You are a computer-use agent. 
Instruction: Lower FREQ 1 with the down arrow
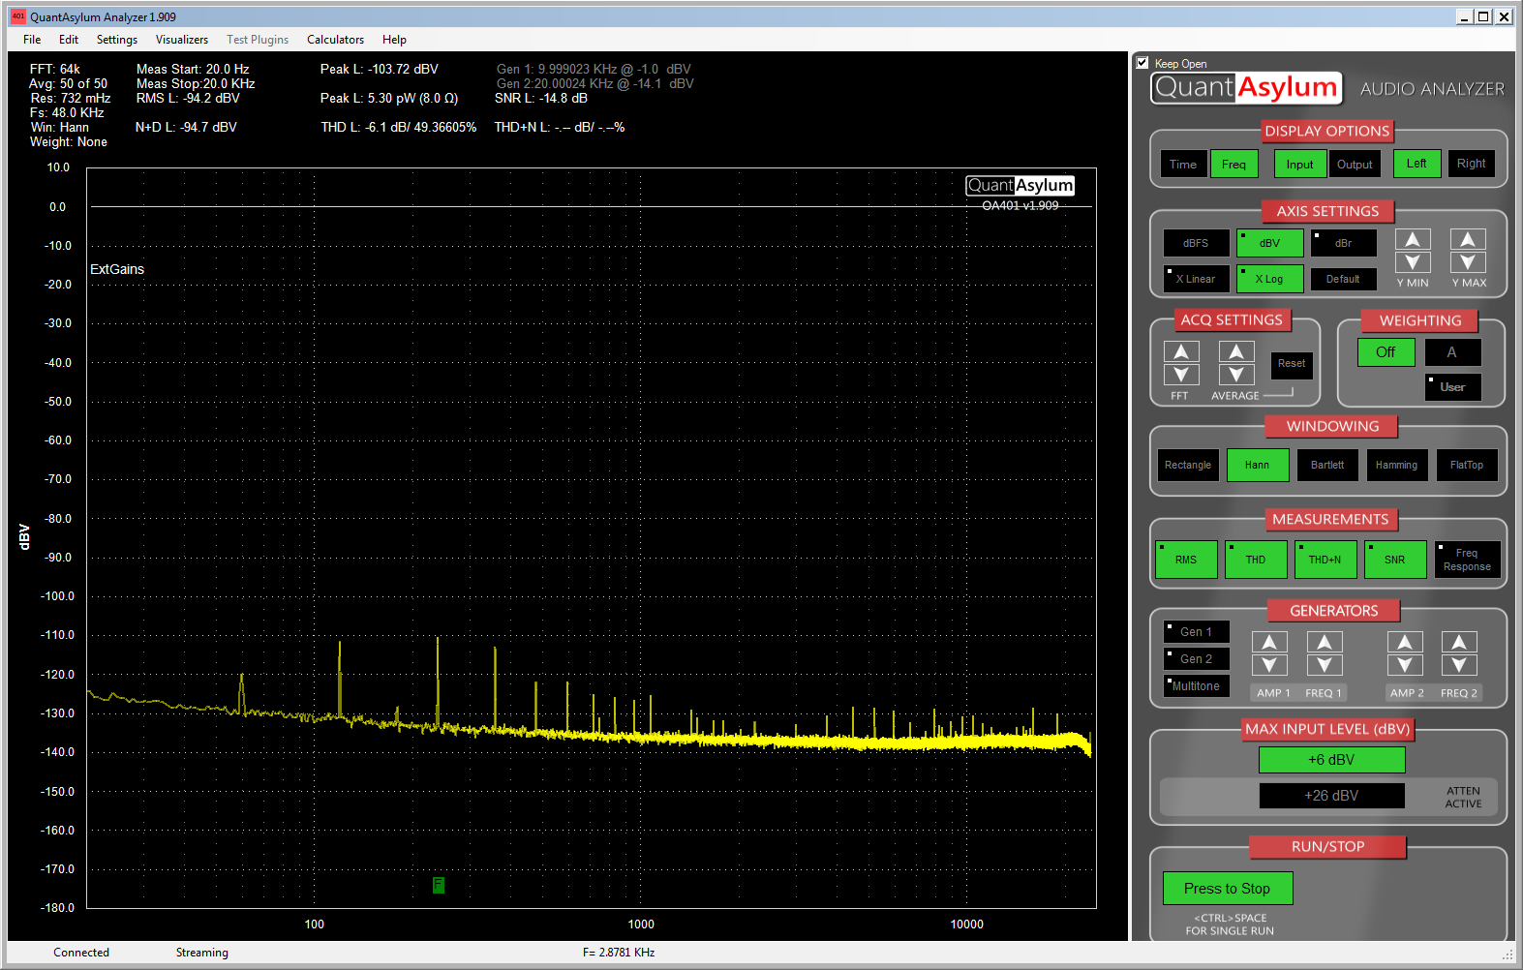point(1325,665)
